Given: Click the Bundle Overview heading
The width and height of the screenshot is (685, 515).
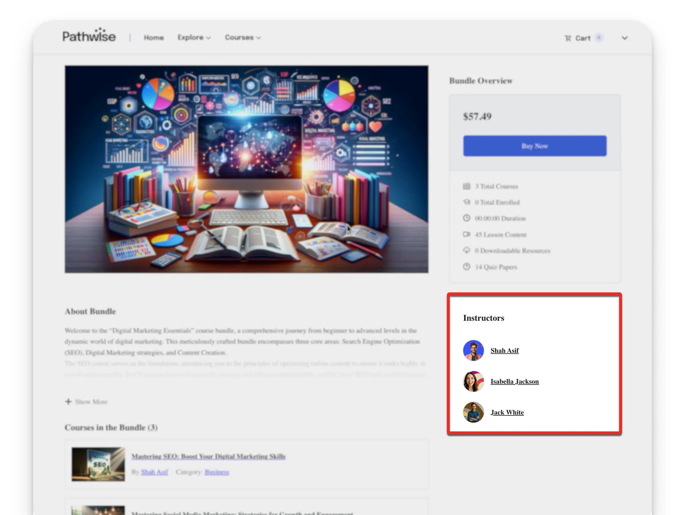Looking at the screenshot, I should coord(481,81).
